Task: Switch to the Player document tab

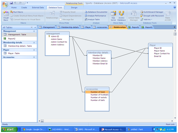Action: coord(86,27)
